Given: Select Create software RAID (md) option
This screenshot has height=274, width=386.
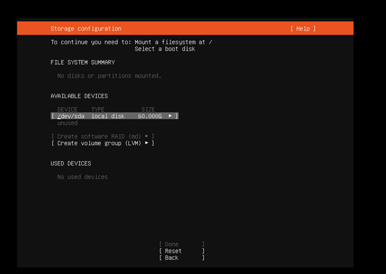Looking at the screenshot, I should click(x=99, y=137).
